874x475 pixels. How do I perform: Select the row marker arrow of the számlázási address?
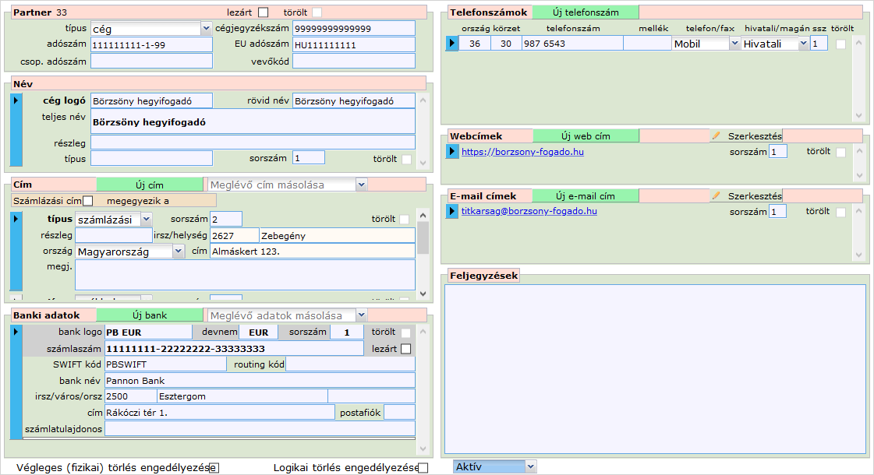pyautogui.click(x=16, y=220)
